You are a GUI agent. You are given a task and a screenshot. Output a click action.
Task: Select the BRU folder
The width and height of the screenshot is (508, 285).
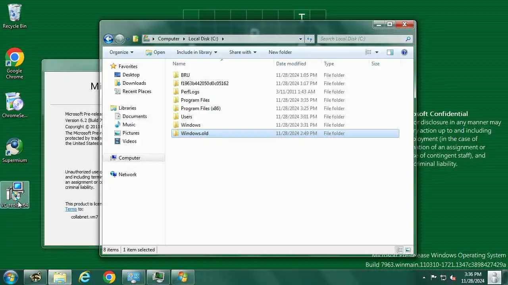click(285, 75)
